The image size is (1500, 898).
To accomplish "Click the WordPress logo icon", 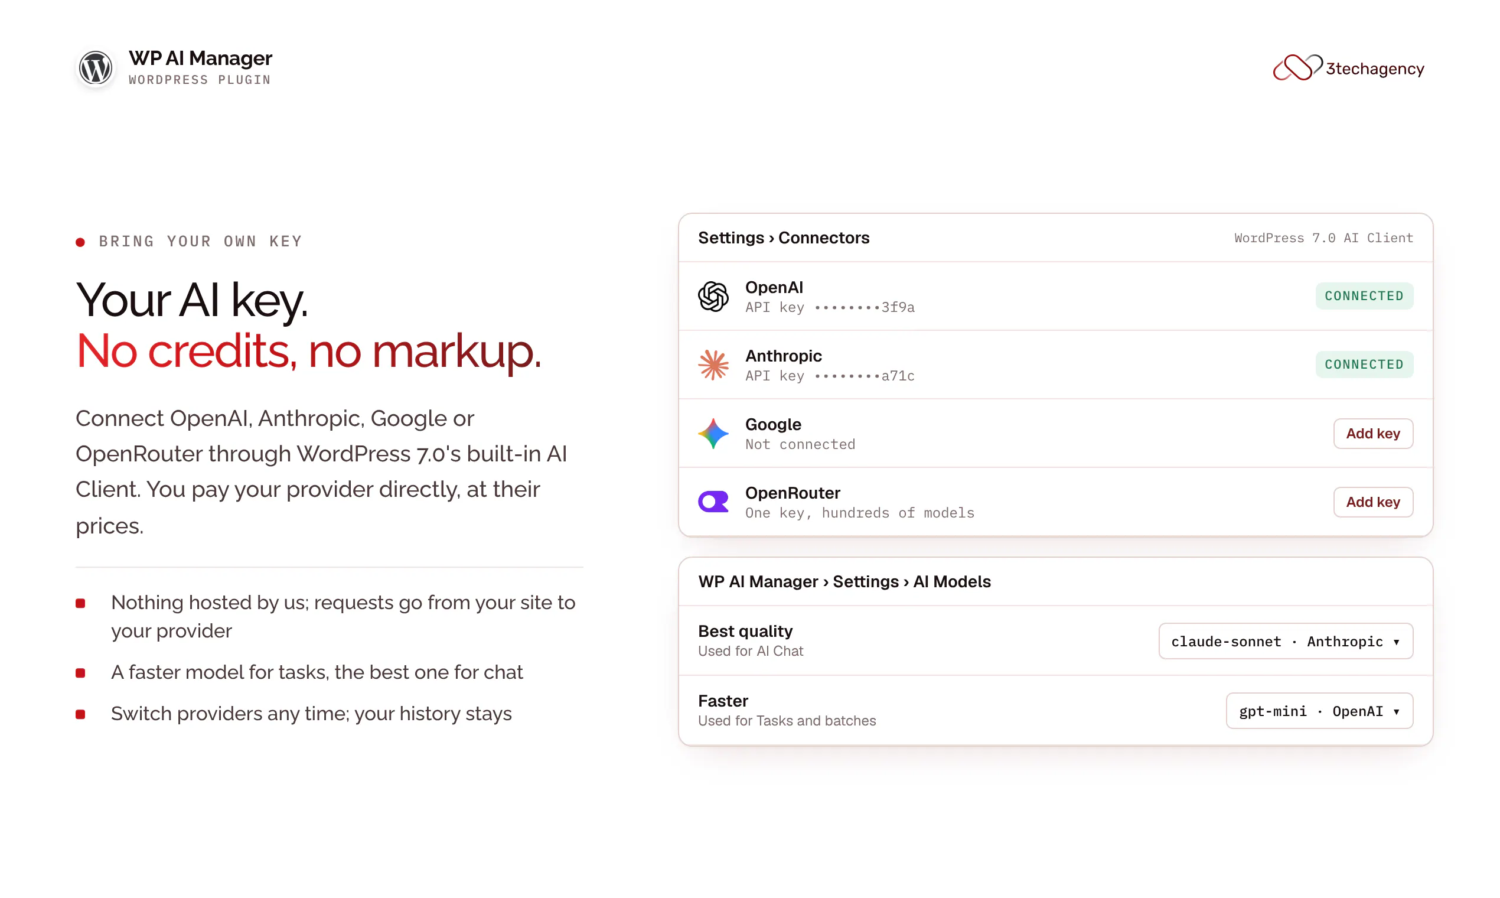I will tap(96, 68).
